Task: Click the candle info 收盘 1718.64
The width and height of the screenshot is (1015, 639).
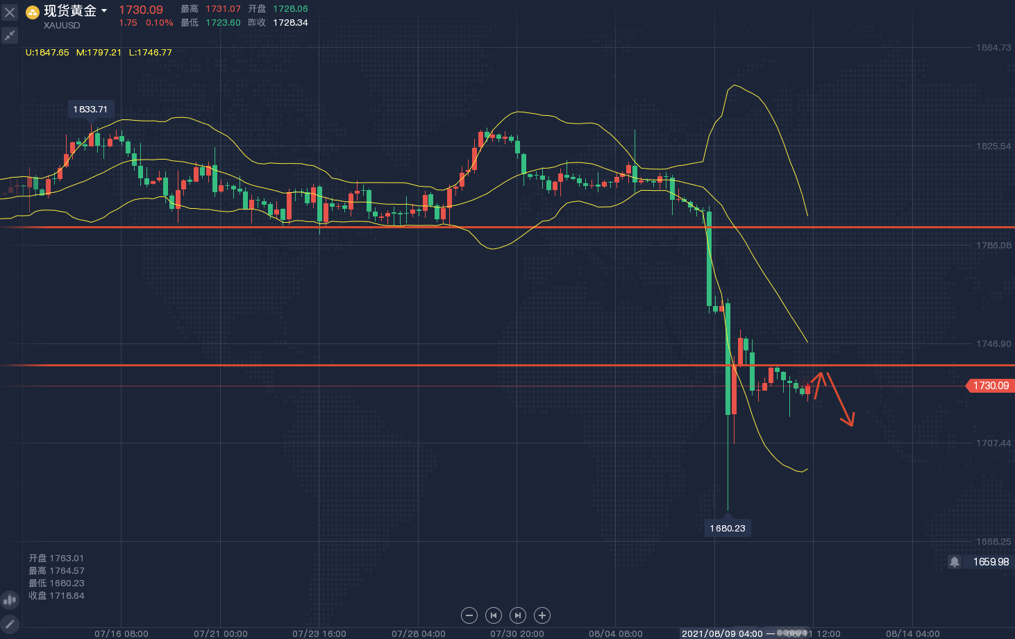Action: point(56,596)
